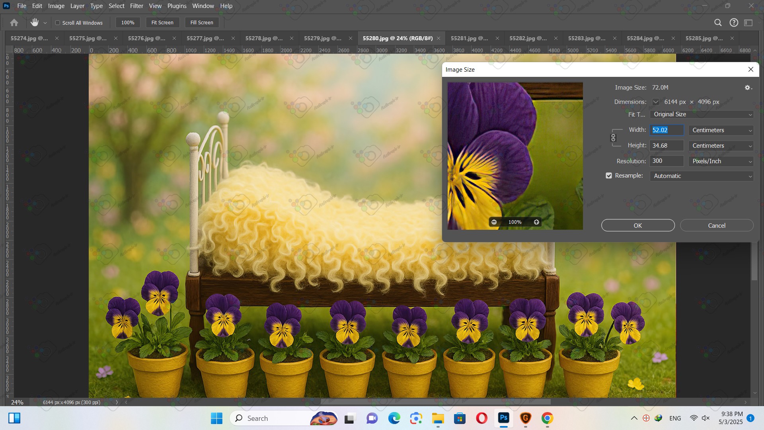Open Google Chrome from taskbar

[x=547, y=418]
